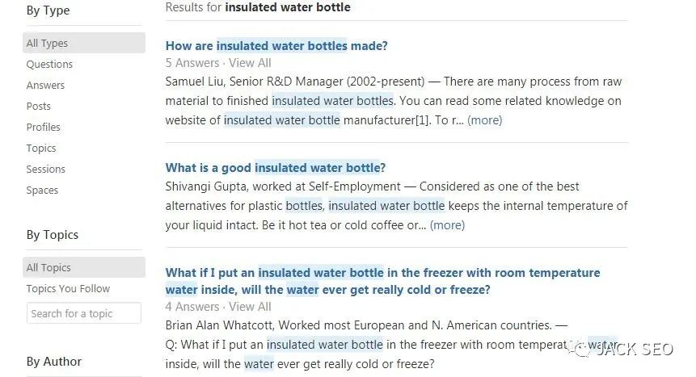Click View All beside 5 Answers

(x=250, y=63)
